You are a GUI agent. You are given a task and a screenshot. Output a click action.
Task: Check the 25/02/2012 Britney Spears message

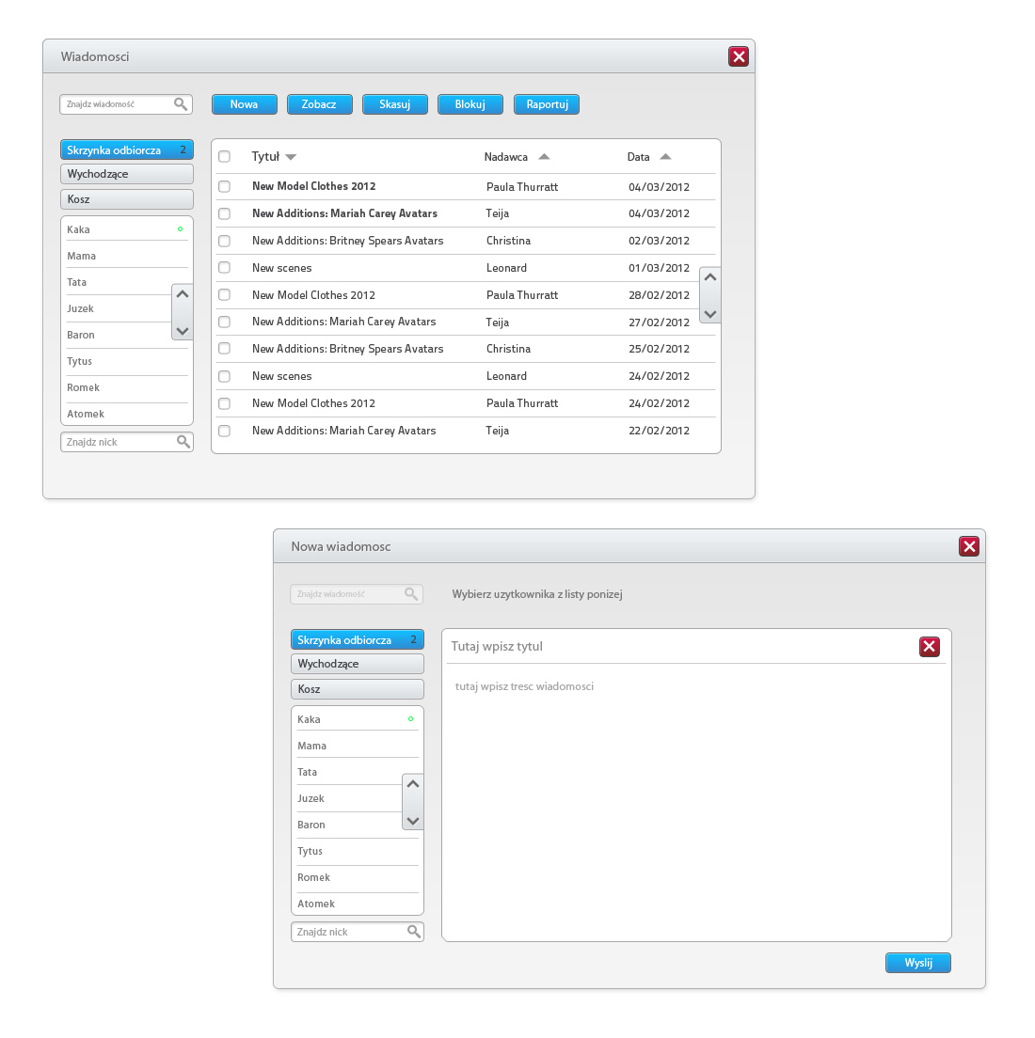[x=224, y=348]
